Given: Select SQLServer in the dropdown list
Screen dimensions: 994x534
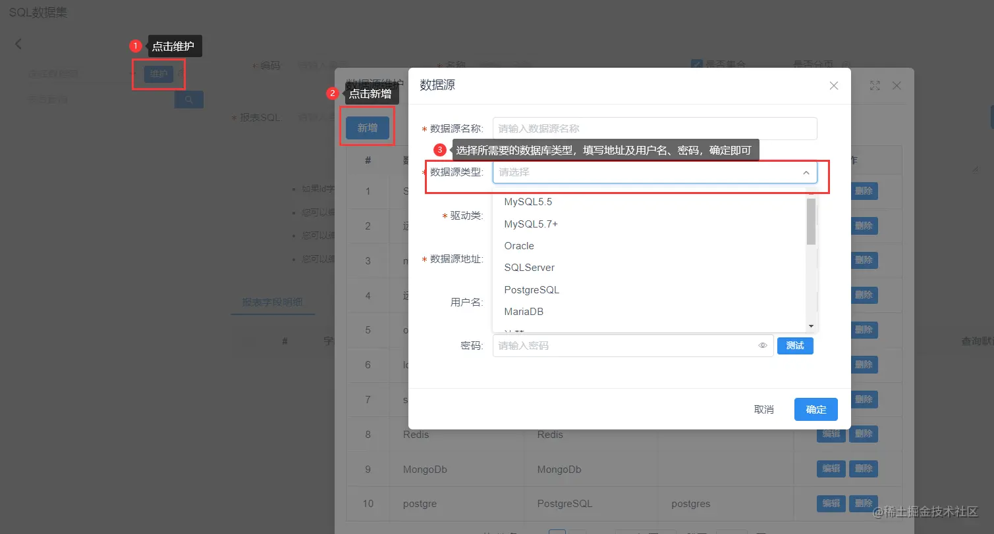Looking at the screenshot, I should [x=649, y=268].
